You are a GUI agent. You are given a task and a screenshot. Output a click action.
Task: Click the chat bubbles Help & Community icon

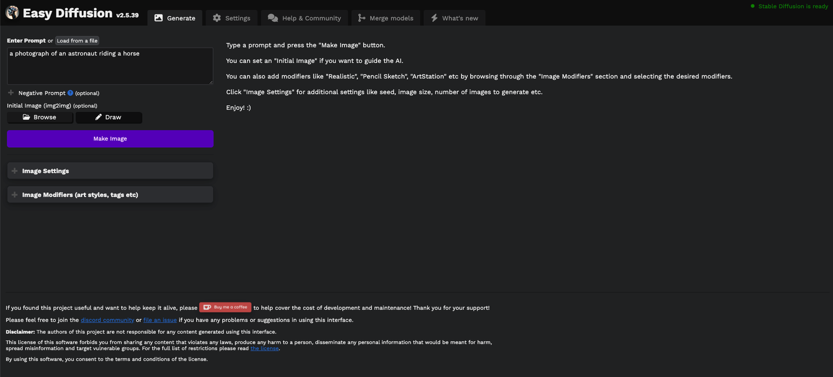pyautogui.click(x=273, y=18)
